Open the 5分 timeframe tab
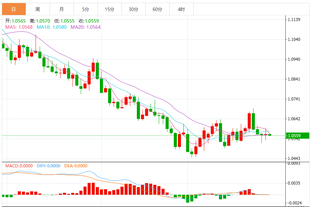Image resolution: width=311 pixels, height=207 pixels. pos(86,9)
